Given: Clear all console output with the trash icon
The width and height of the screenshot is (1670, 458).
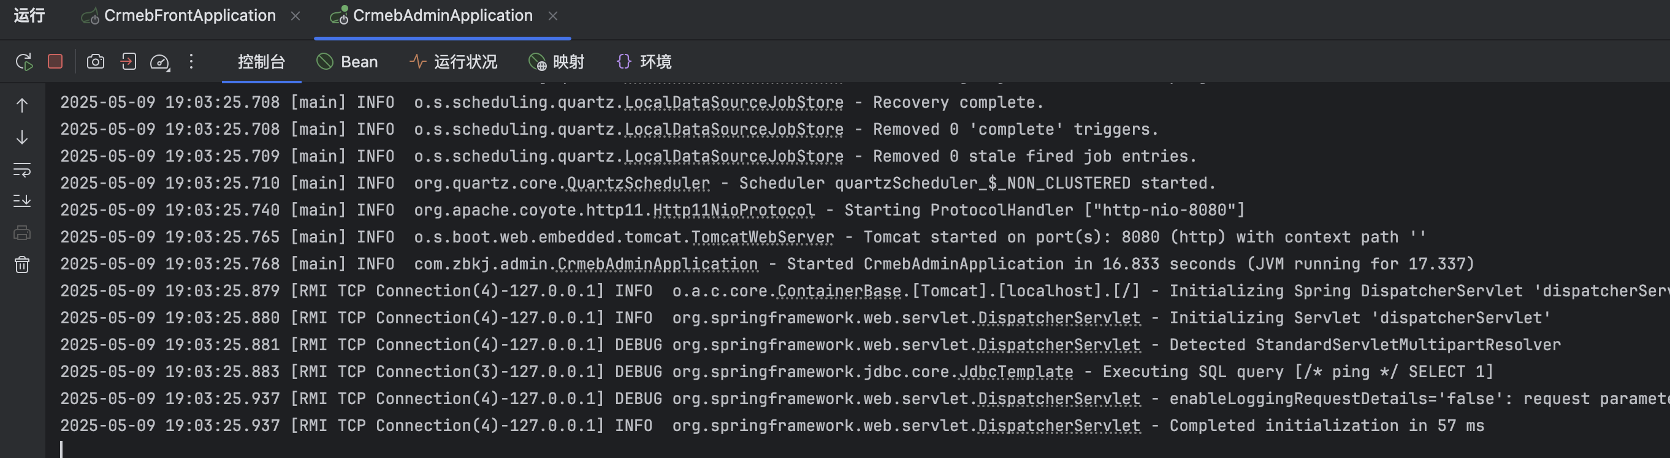Looking at the screenshot, I should click(22, 265).
